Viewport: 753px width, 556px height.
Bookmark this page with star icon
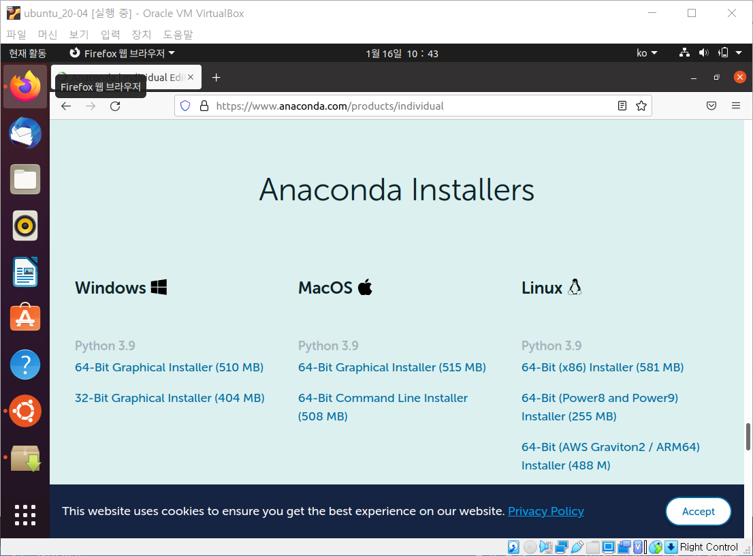[x=641, y=106]
